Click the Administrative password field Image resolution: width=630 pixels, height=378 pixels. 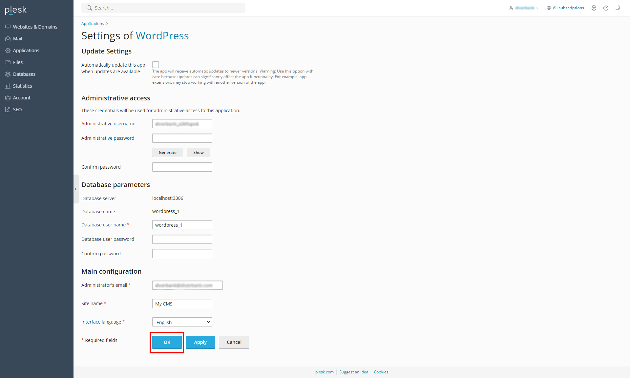coord(182,138)
